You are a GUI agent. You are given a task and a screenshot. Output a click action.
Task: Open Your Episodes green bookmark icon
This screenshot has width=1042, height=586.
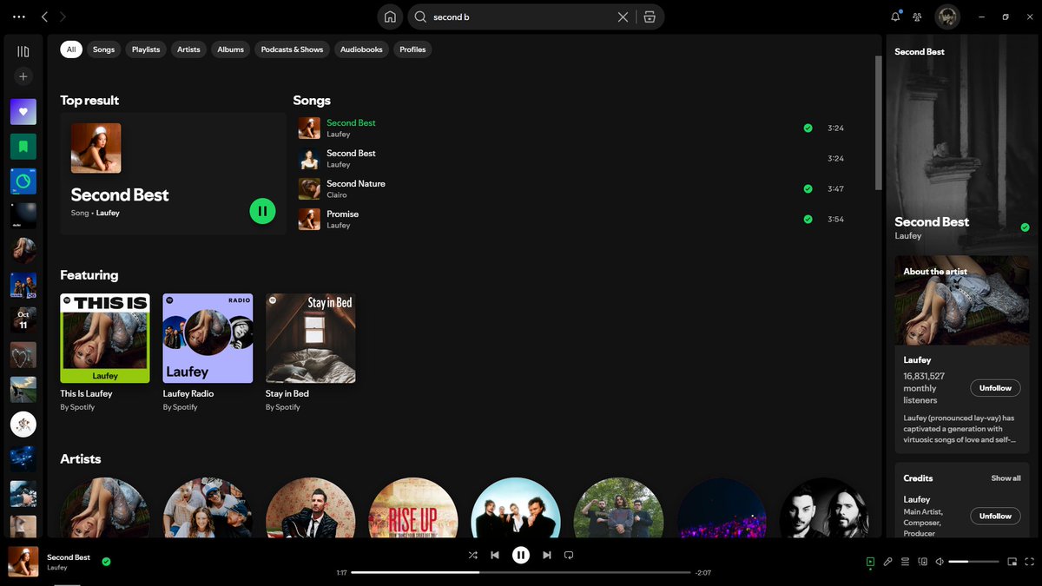(23, 146)
